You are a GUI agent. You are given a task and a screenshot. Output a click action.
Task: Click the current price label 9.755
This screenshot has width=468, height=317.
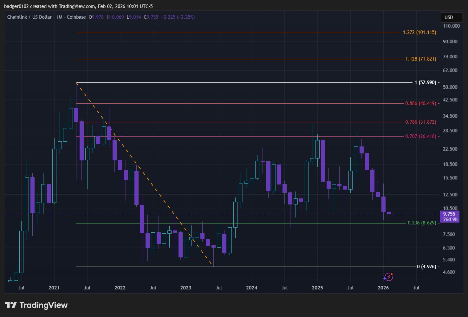tap(449, 214)
